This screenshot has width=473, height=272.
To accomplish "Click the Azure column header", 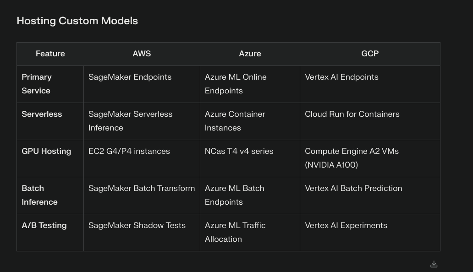I will pos(250,54).
